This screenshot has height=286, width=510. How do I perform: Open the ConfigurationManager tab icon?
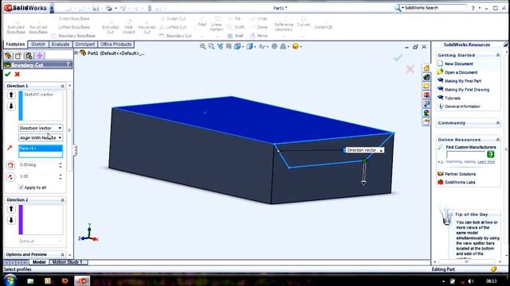[x=29, y=56]
